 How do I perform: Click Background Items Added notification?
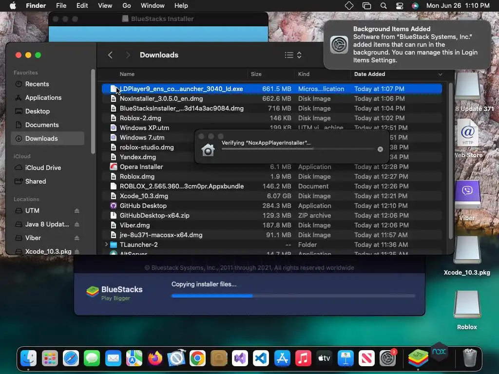click(407, 44)
